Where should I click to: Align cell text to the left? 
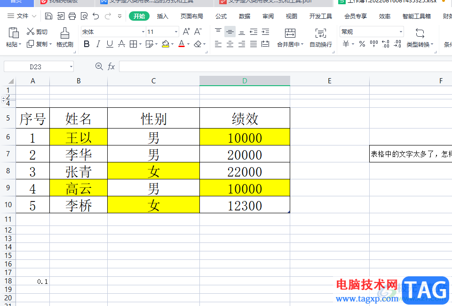[218, 44]
